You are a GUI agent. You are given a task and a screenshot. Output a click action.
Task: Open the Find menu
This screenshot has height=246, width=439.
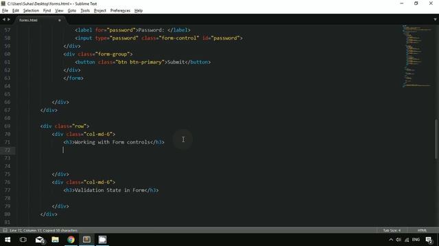click(47, 11)
